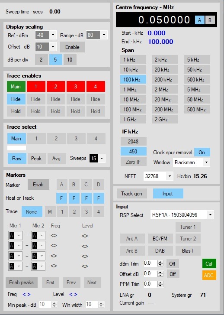224x315 pixels.
Task: Adjust the Win width stepper
Action: (x=101, y=305)
